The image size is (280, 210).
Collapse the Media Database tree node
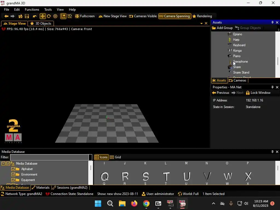pos(3,164)
